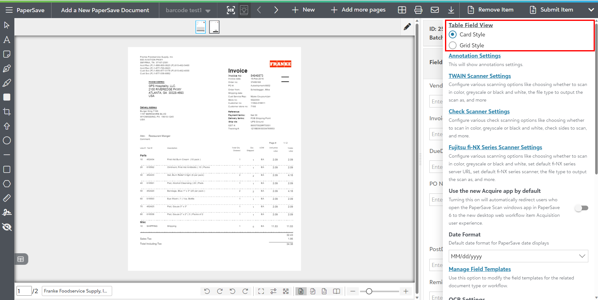Expand the chevron next to Submit Item
598x300 pixels.
[591, 10]
